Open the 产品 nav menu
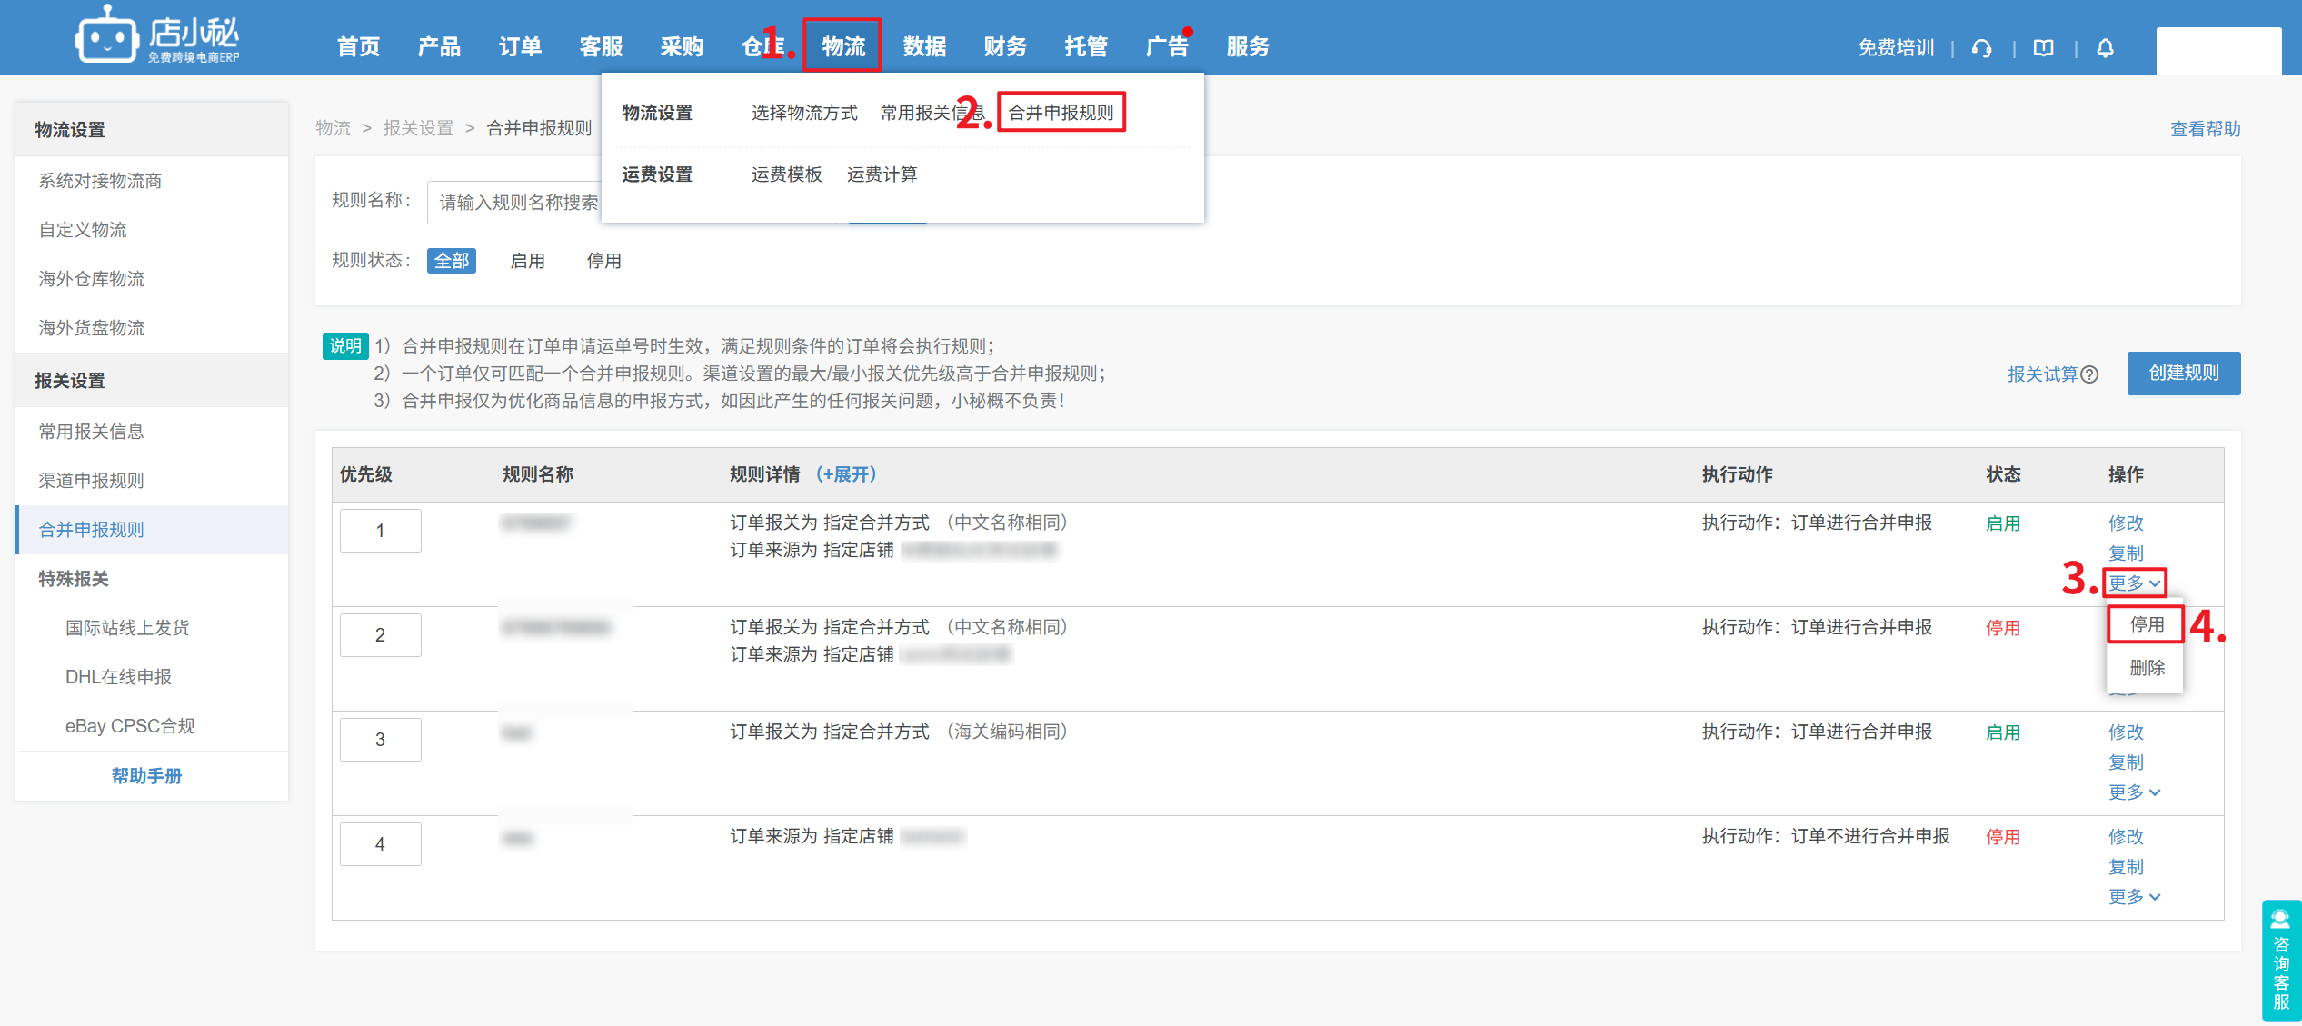2302x1026 pixels. (440, 46)
